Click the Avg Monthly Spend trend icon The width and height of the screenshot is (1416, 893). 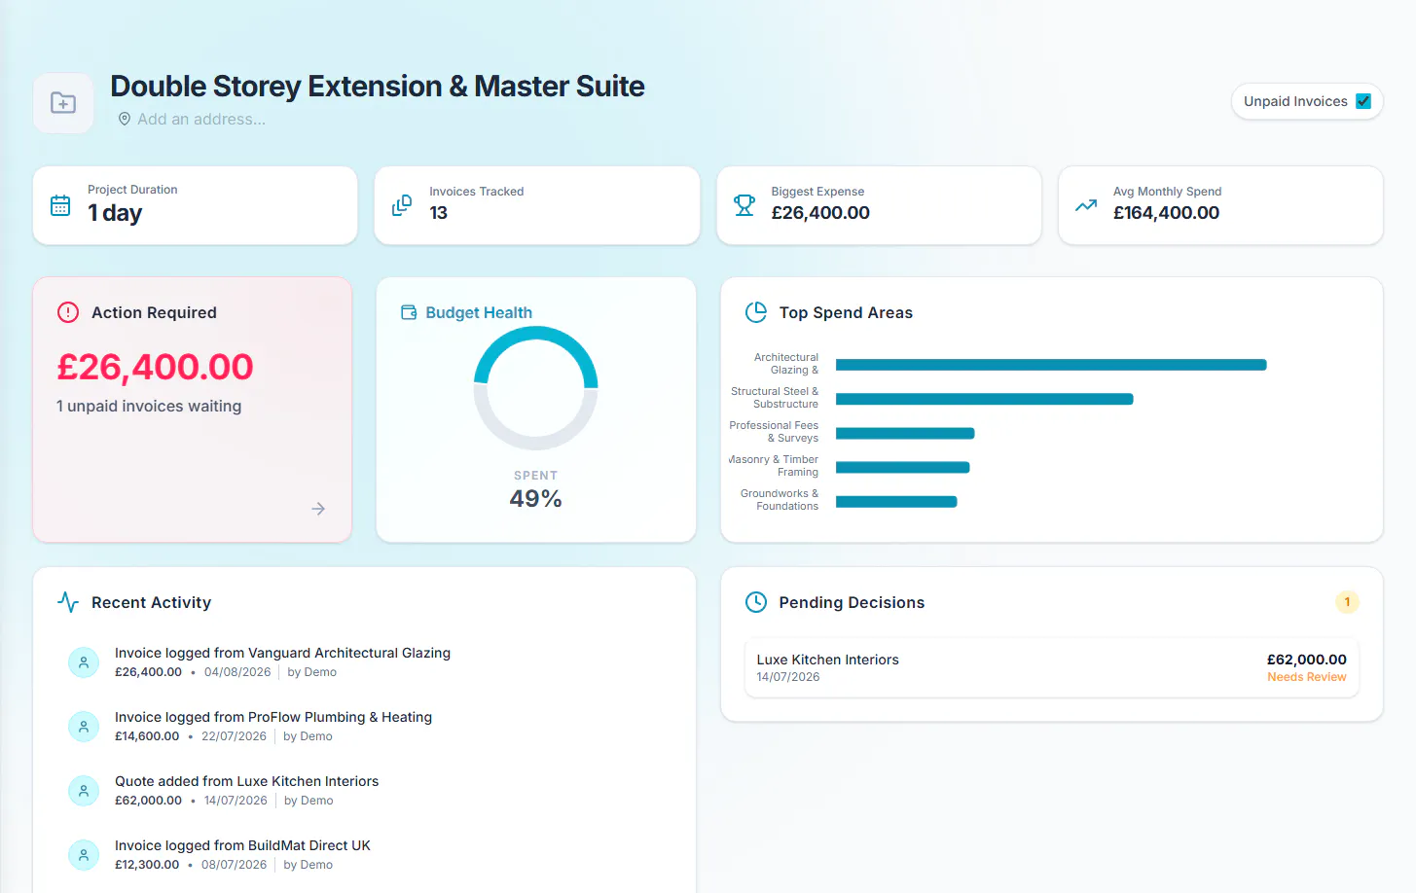1086,205
